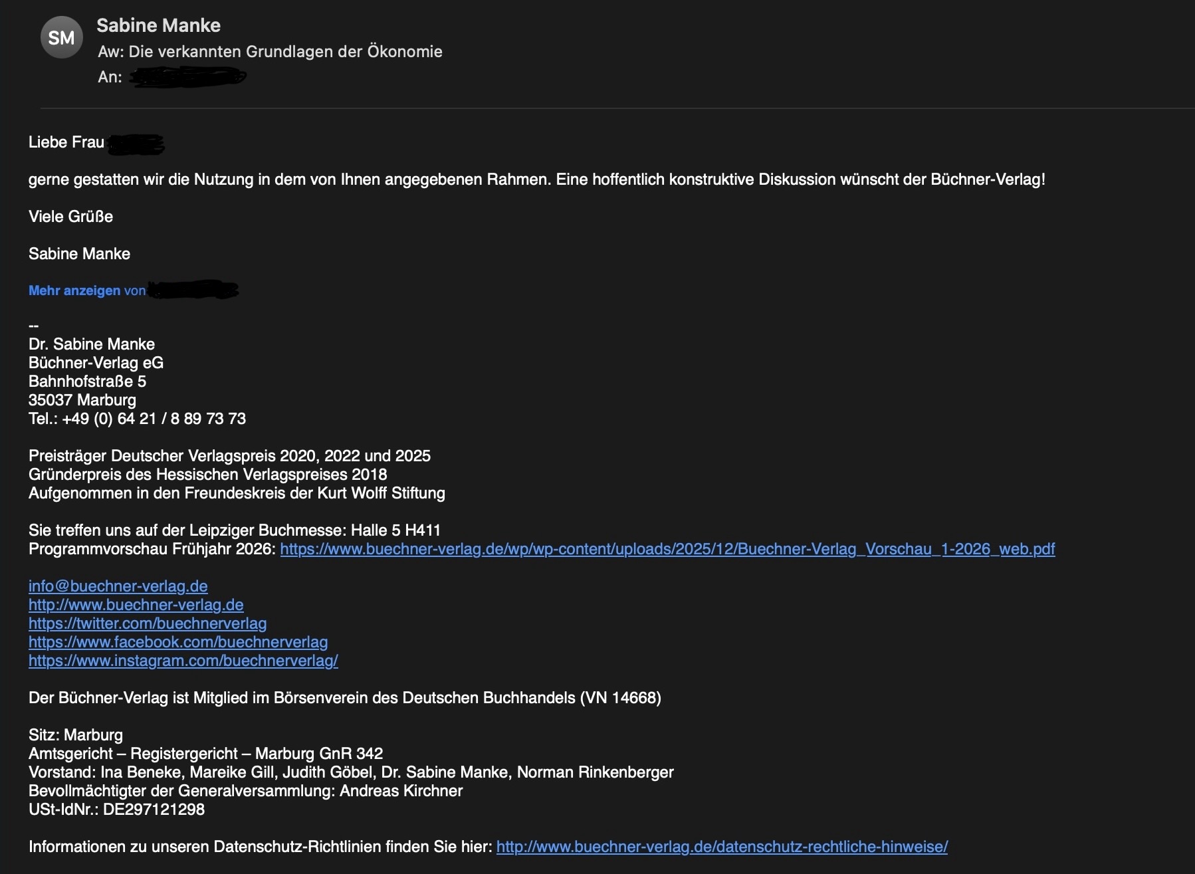Select the USt-IdNr. DE297121298 text
Viewport: 1195px width, 874px height.
(x=116, y=810)
